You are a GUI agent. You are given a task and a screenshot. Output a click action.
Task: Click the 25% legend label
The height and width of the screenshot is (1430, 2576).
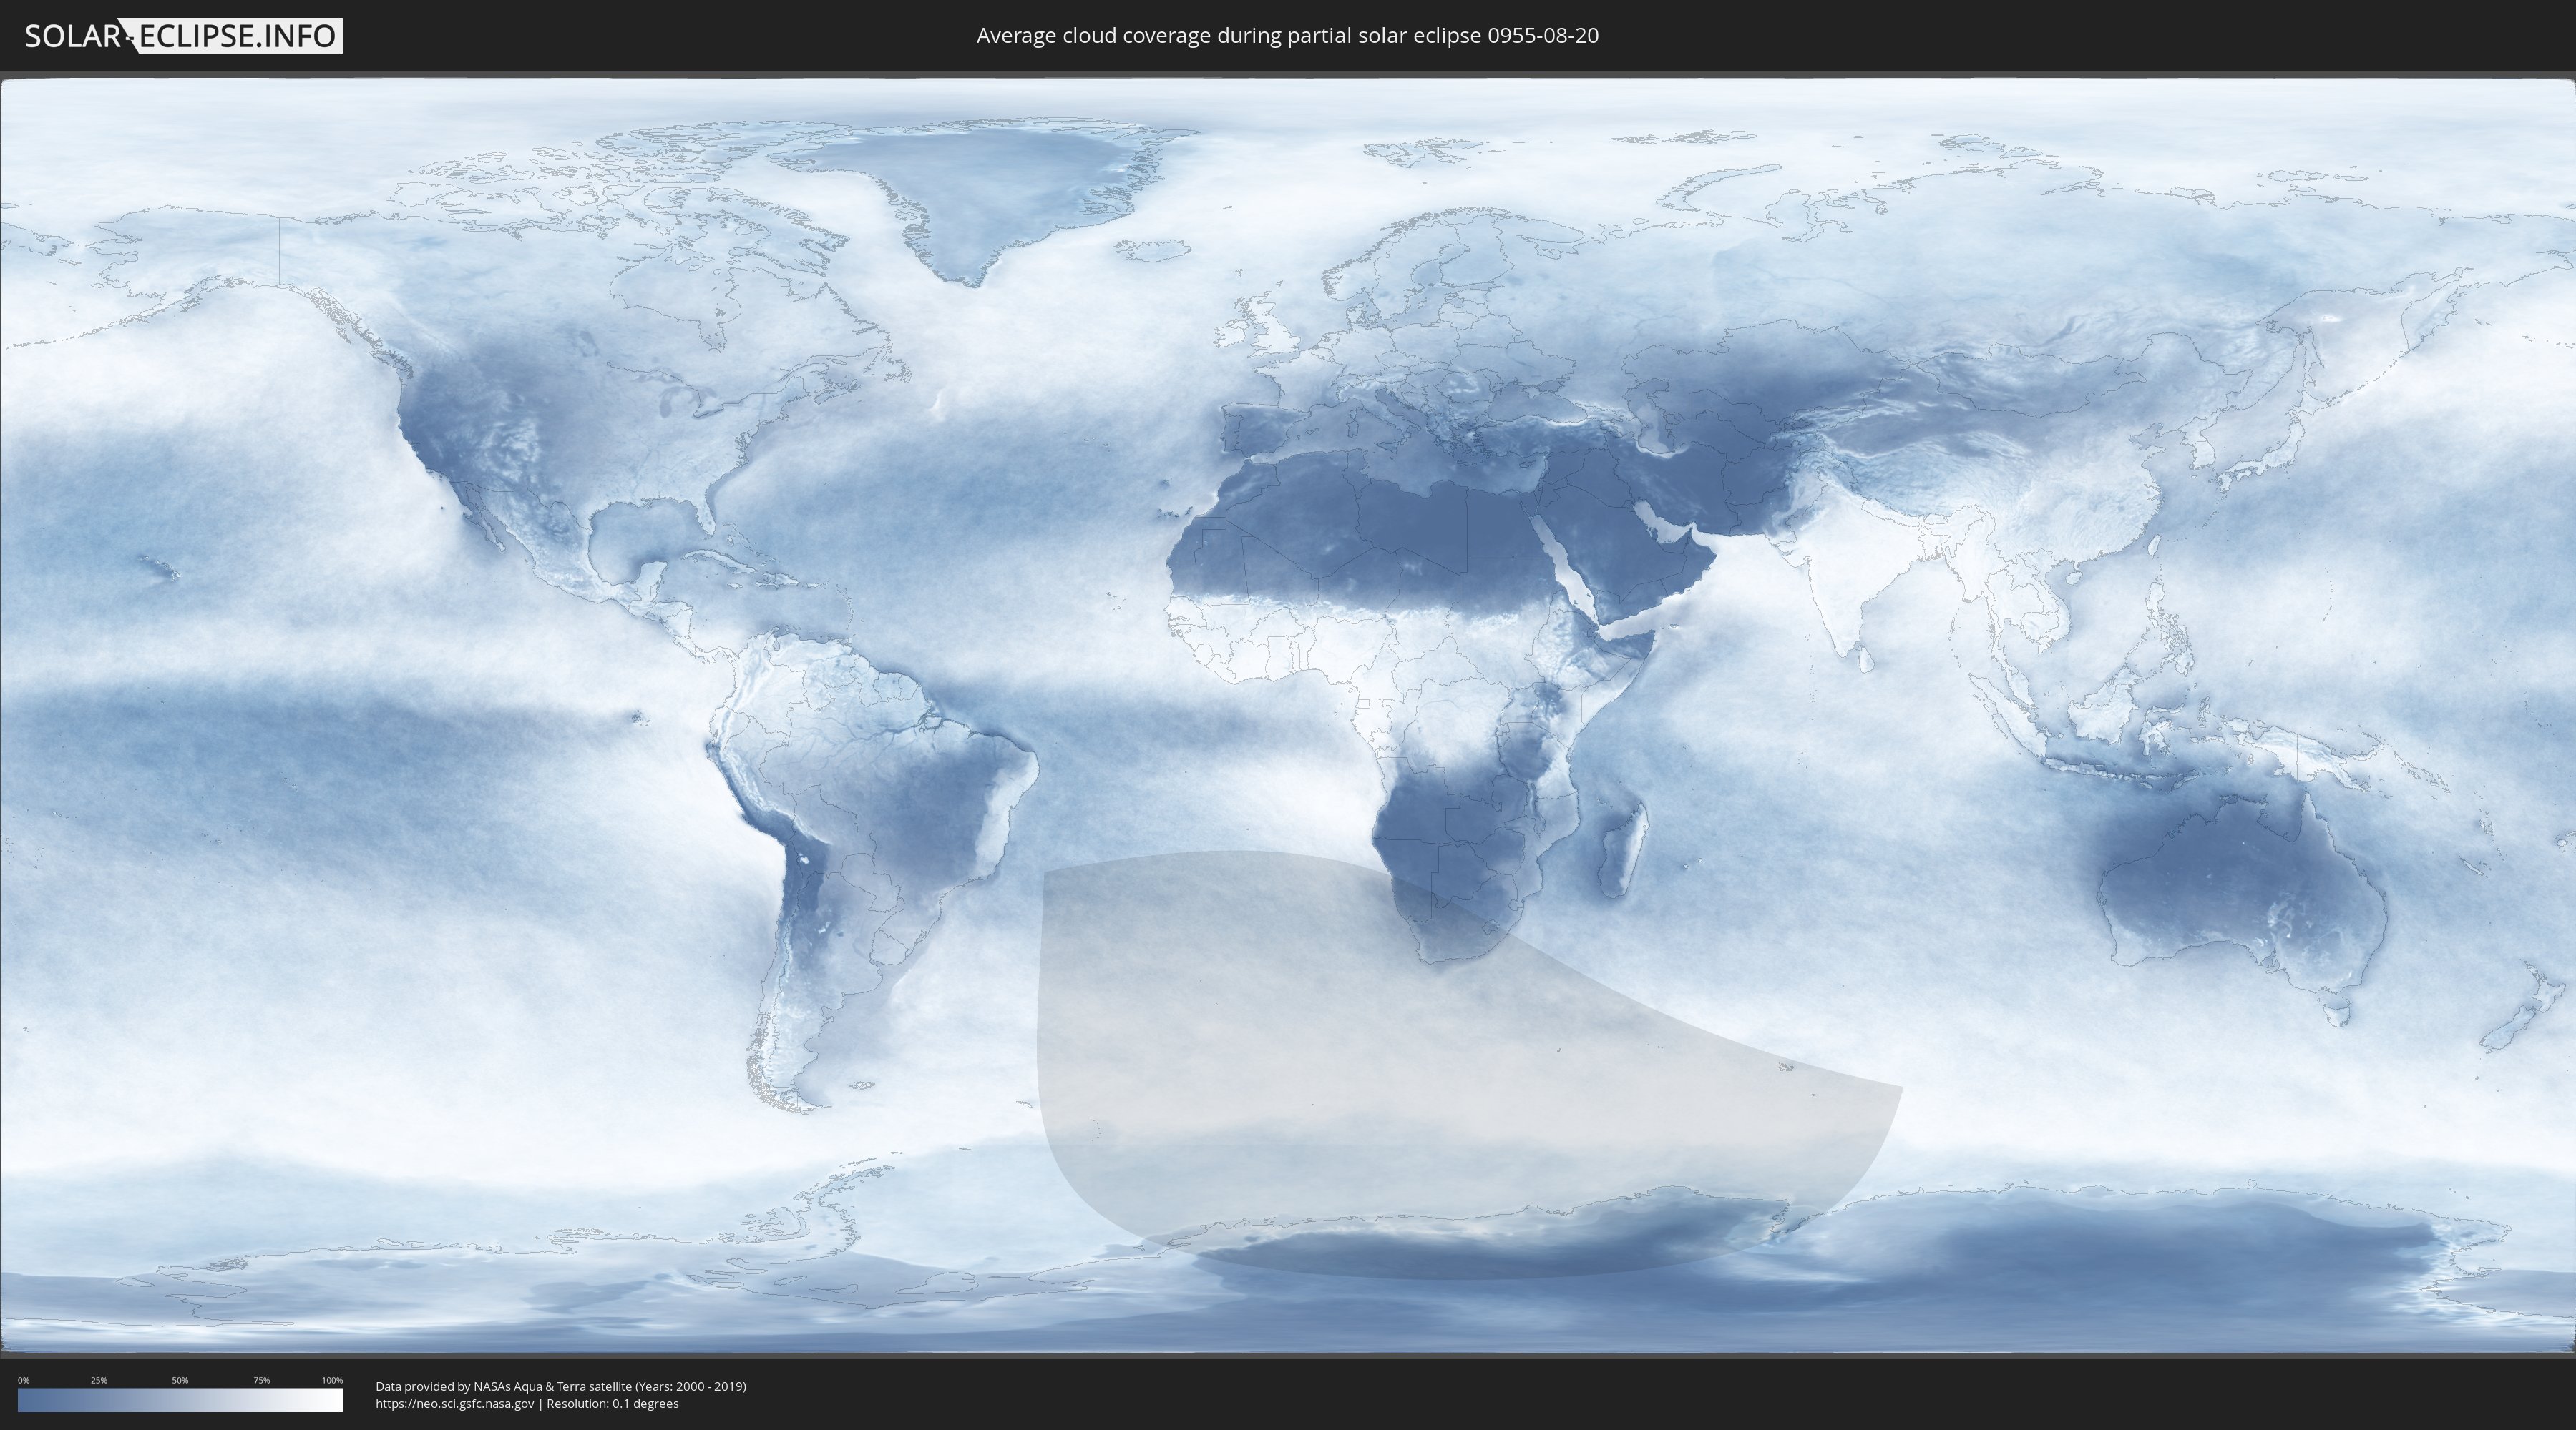99,1380
